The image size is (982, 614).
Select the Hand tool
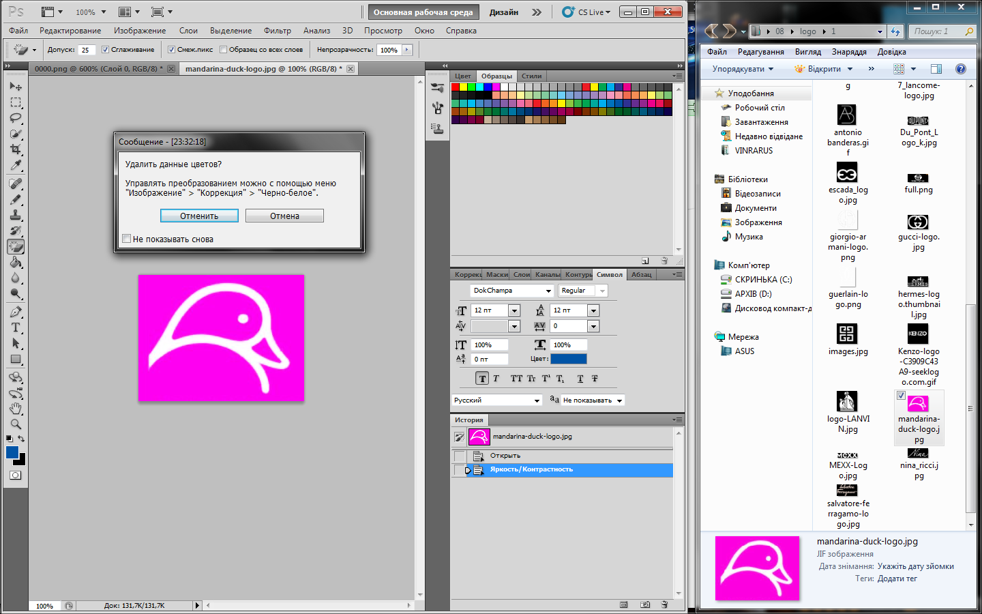pyautogui.click(x=16, y=409)
